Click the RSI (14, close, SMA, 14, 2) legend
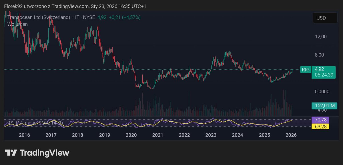Viewport: 343px width, 165px height. pyautogui.click(x=35, y=123)
